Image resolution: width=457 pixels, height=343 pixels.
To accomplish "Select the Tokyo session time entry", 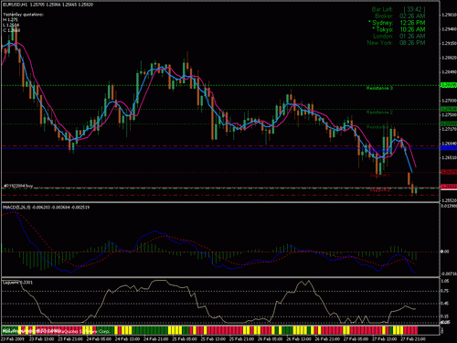I will (x=399, y=29).
